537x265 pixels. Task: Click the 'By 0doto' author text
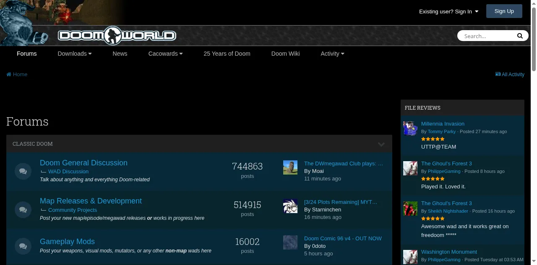click(315, 246)
